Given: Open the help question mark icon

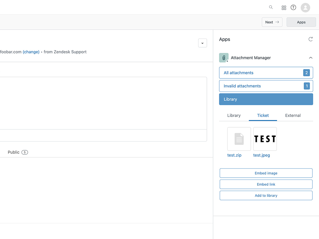Looking at the screenshot, I should point(293,7).
